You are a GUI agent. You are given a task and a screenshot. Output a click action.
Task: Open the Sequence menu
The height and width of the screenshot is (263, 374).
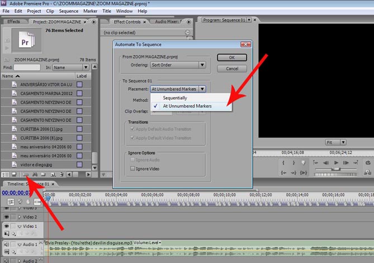68,11
